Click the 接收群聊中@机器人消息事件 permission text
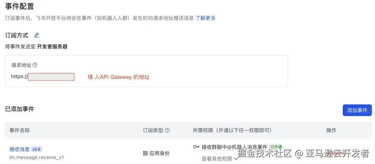Viewport: 375px width, 164px height. [234, 147]
